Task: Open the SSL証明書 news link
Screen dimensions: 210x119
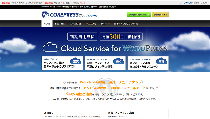Action: pyautogui.click(x=95, y=116)
